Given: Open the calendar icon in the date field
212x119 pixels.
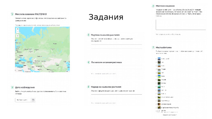Looking at the screenshot, I should click(33, 100).
